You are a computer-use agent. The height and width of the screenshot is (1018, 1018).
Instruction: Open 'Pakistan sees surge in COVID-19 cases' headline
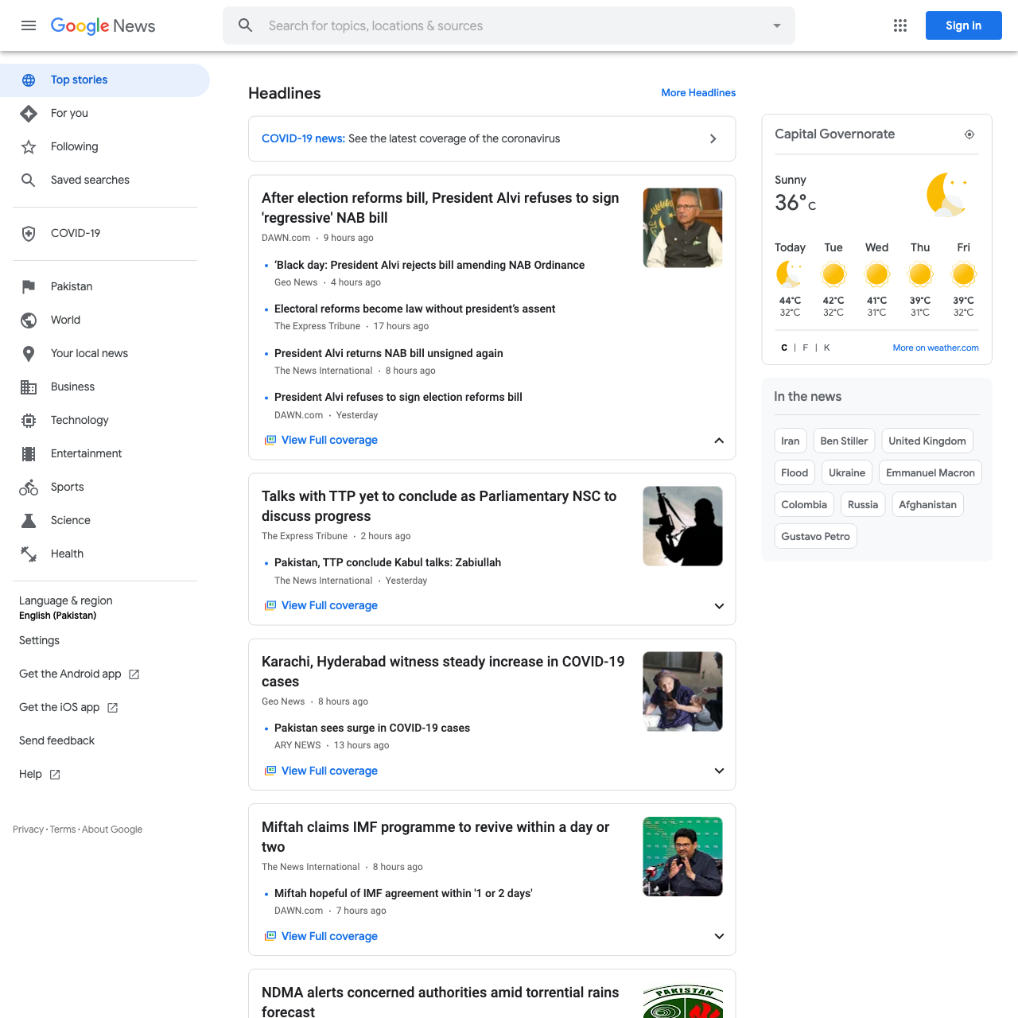(x=372, y=728)
